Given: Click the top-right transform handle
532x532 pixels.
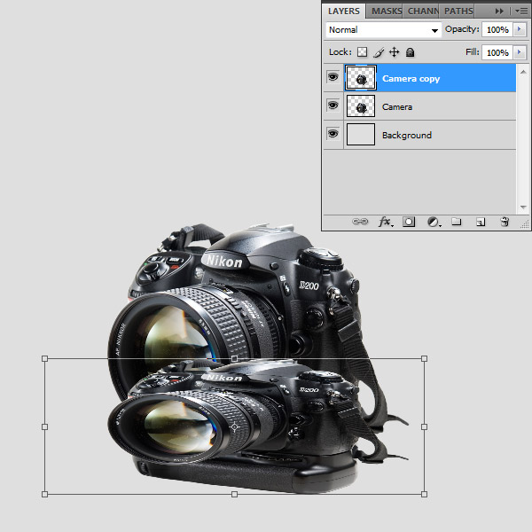Looking at the screenshot, I should pos(424,358).
